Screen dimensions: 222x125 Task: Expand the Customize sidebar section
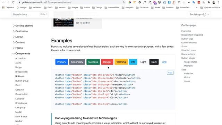[20, 31]
